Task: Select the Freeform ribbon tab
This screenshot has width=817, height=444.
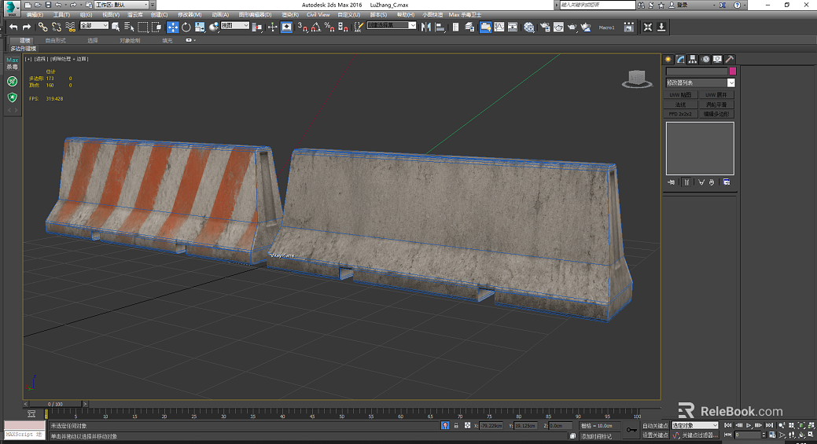Action: coord(55,40)
